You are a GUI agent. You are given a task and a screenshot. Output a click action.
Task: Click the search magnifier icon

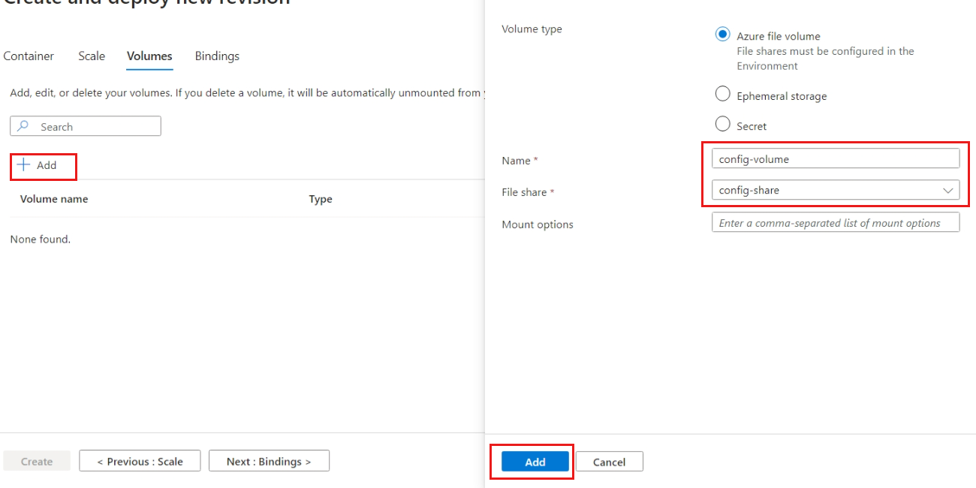click(23, 125)
